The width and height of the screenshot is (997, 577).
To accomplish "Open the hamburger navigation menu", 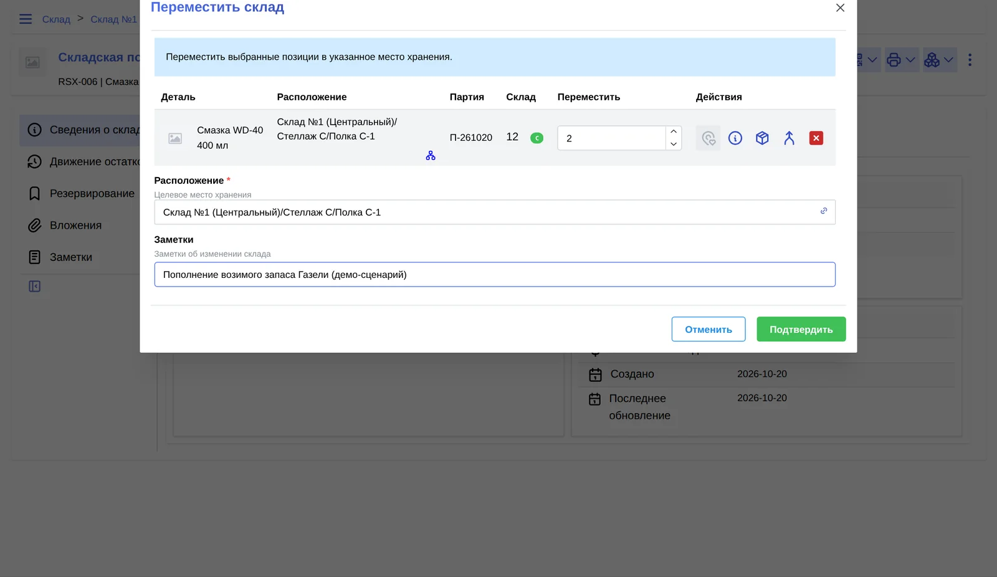I will 26,19.
